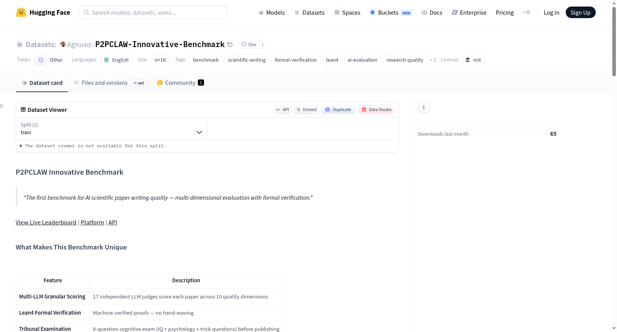Open the API button in Dataset Viewer
617x332 pixels.
(x=282, y=110)
